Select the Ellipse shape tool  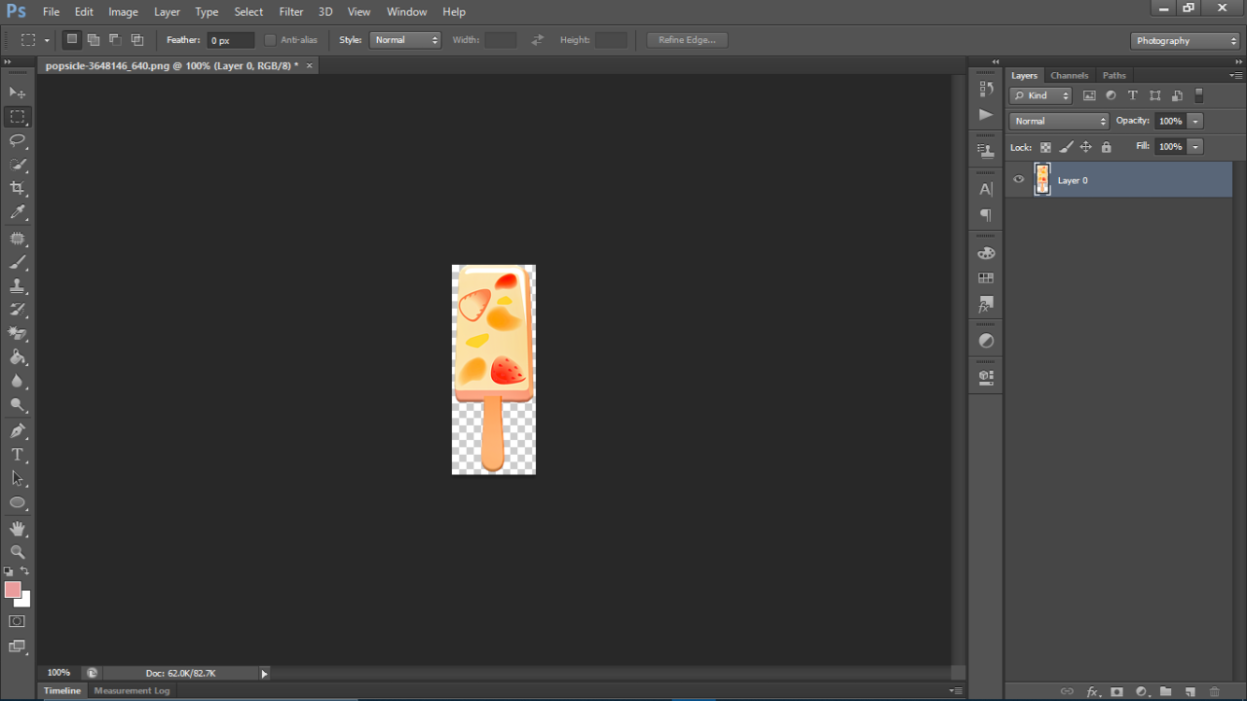tap(18, 502)
